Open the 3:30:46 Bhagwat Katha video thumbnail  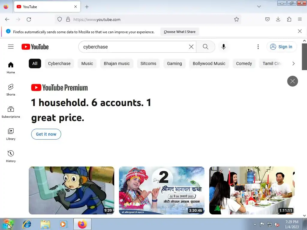coord(162,190)
